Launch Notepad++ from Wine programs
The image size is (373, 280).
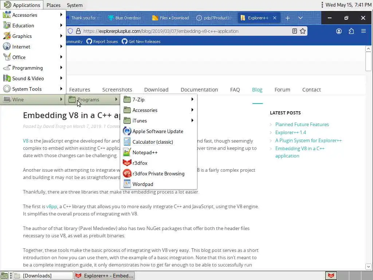click(x=159, y=152)
